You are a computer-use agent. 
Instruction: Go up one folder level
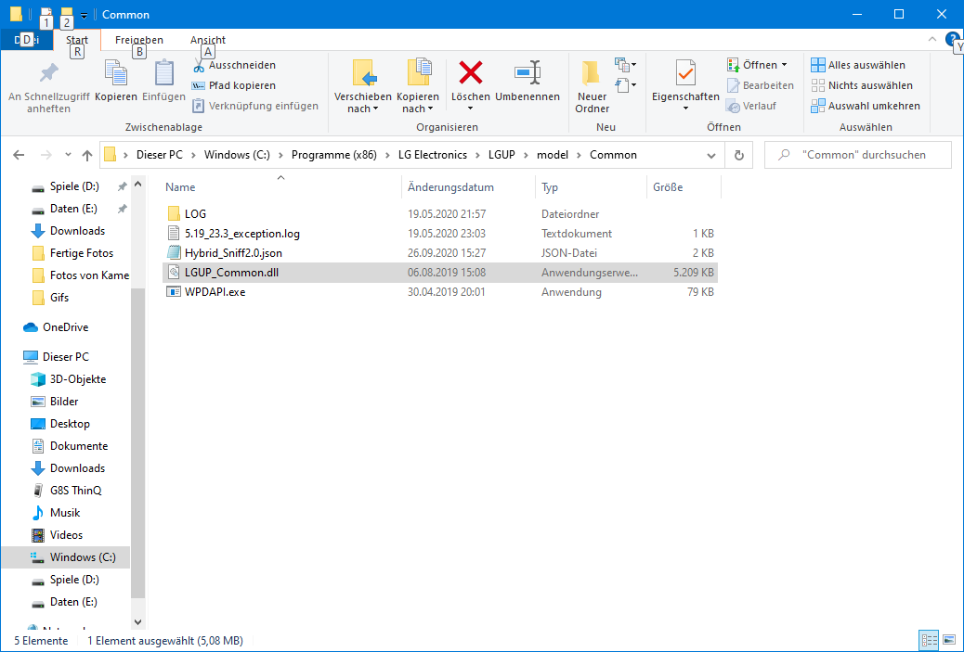(x=86, y=155)
